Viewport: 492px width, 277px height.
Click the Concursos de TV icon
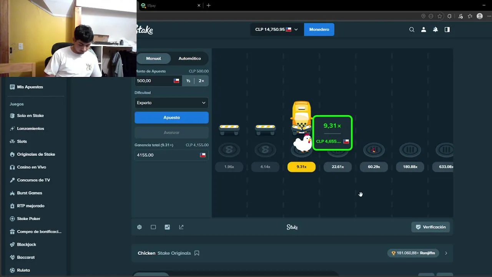point(12,180)
